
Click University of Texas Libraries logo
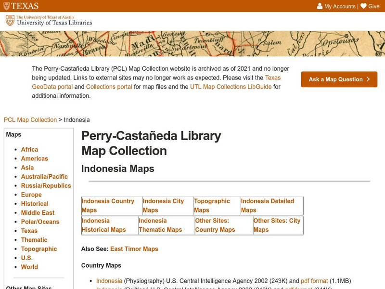click(49, 21)
